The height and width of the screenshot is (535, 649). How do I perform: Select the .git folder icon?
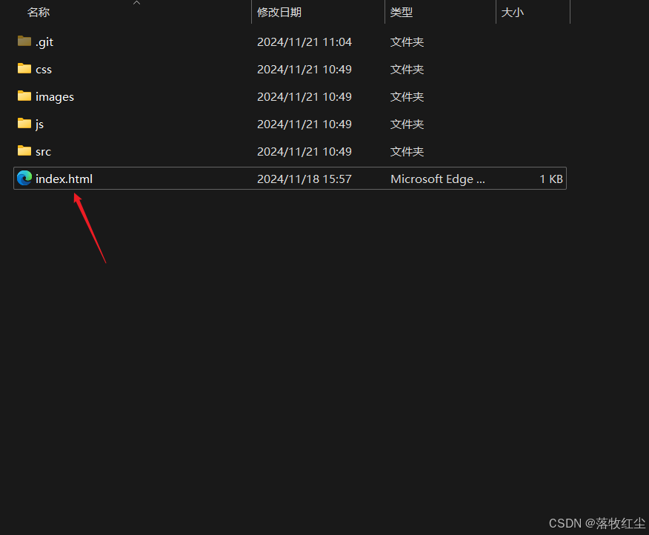[x=24, y=41]
